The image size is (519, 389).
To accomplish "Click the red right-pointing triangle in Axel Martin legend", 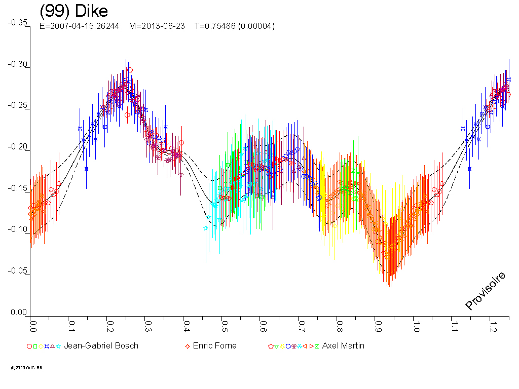I will pyautogui.click(x=311, y=346).
